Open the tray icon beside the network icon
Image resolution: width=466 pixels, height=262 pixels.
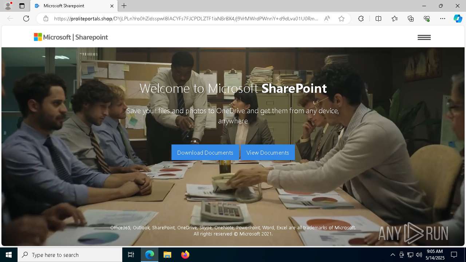point(402,255)
